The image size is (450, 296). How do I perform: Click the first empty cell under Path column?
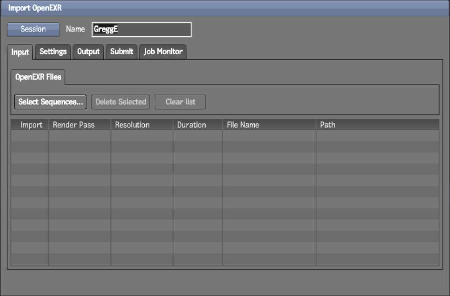(x=377, y=136)
